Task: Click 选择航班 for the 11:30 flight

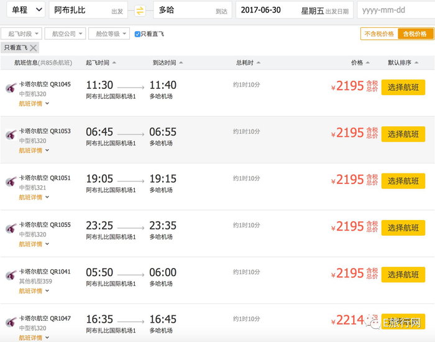Action: (x=403, y=87)
